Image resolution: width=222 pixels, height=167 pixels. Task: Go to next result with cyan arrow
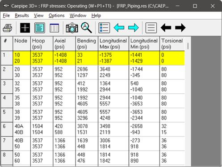[134, 28]
